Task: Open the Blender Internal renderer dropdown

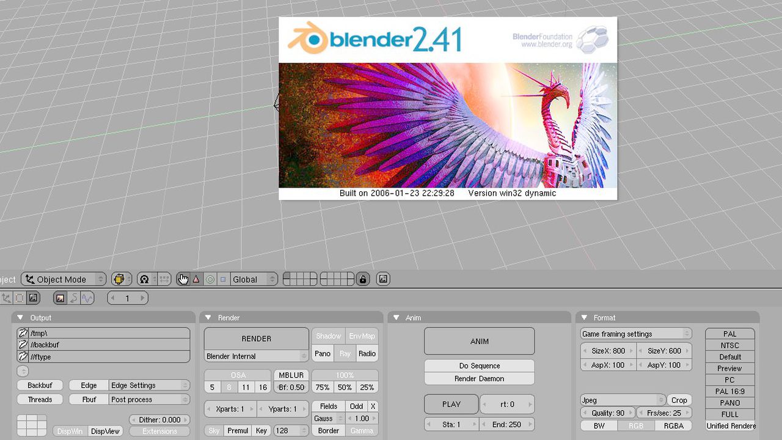Action: (x=255, y=356)
